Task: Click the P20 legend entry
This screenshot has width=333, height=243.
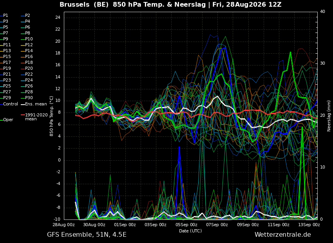Action: tap(27, 69)
